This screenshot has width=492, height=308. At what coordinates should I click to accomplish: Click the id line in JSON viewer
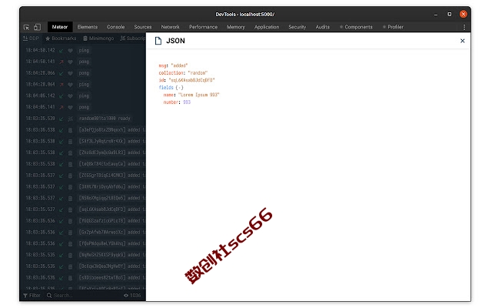coord(187,80)
